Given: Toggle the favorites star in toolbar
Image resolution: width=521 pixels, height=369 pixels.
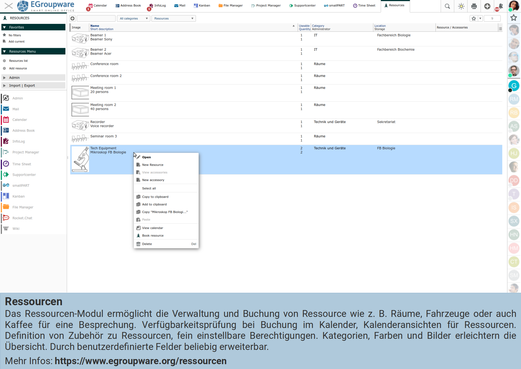Looking at the screenshot, I should 474,19.
